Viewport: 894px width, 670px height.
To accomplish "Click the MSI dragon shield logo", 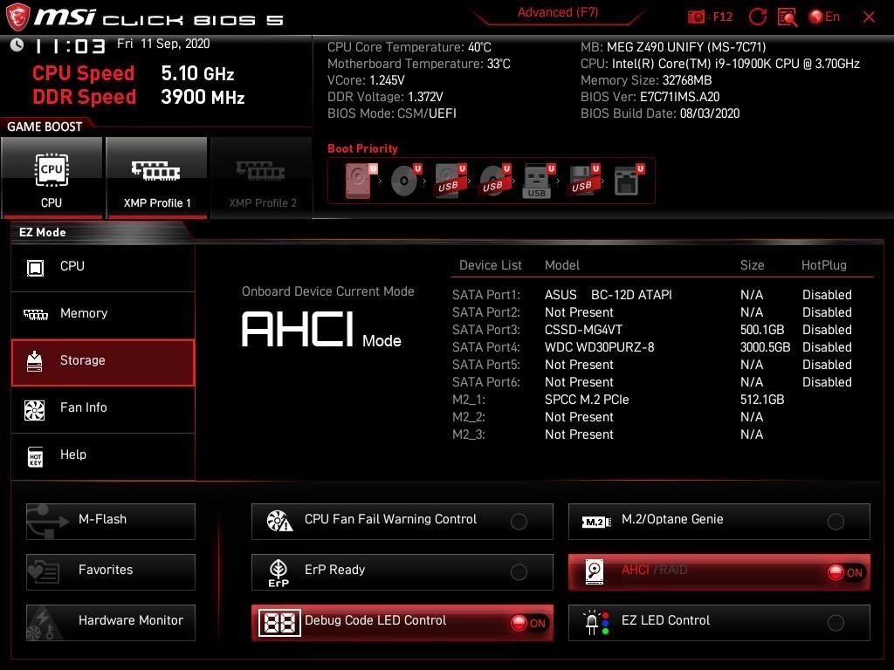I will pos(17,17).
